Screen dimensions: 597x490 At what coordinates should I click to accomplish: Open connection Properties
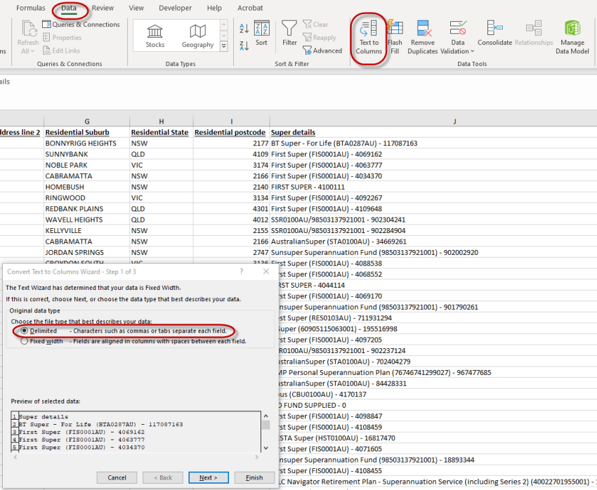tap(62, 37)
